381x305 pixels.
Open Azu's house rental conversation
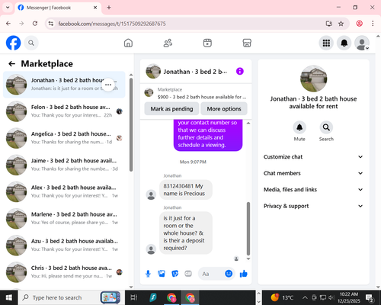tap(64, 246)
